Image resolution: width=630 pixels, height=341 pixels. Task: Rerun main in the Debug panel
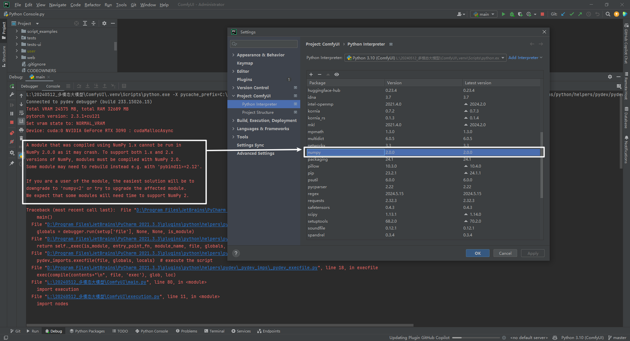click(12, 86)
